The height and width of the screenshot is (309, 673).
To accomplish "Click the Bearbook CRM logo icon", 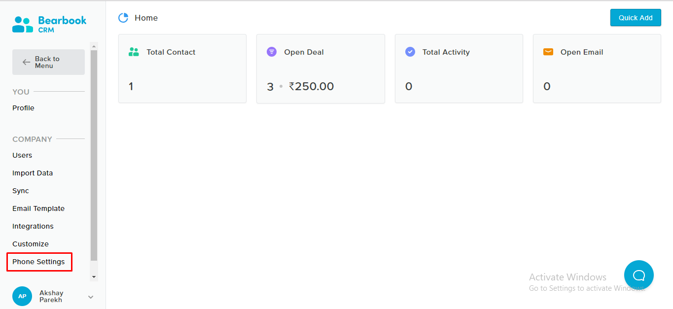I will click(23, 24).
